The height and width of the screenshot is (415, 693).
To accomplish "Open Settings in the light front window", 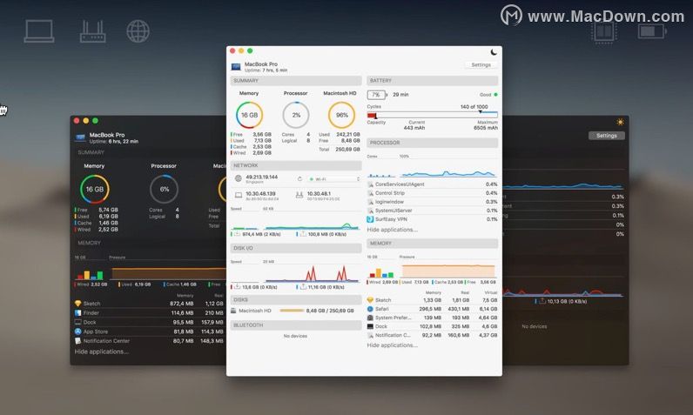I will pyautogui.click(x=481, y=65).
